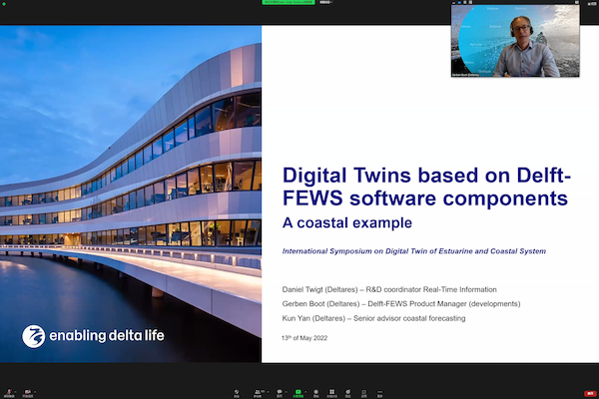Click the More ellipsis icon

380,391
